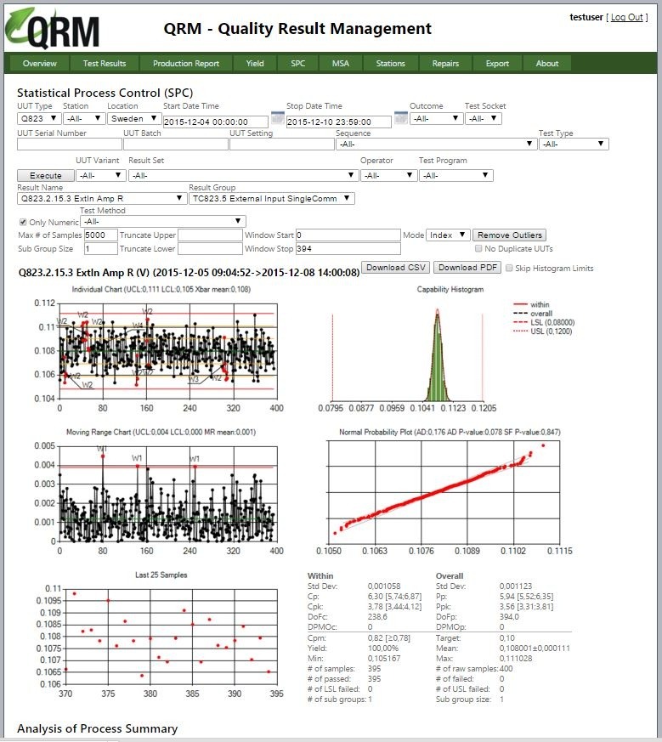662x742 pixels.
Task: Expand the Test Method dropdown
Action: point(163,221)
